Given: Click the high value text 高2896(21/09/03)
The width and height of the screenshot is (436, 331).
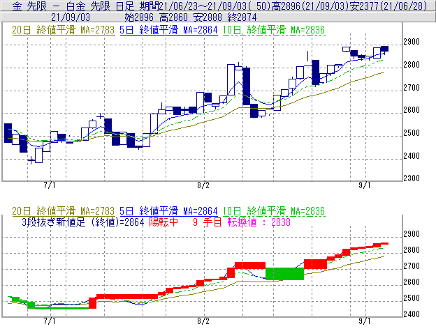Looking at the screenshot, I should click(x=310, y=6).
